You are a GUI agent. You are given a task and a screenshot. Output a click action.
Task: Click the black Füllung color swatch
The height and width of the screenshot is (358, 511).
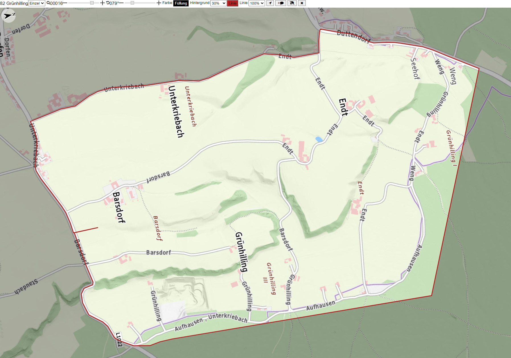(x=181, y=3)
